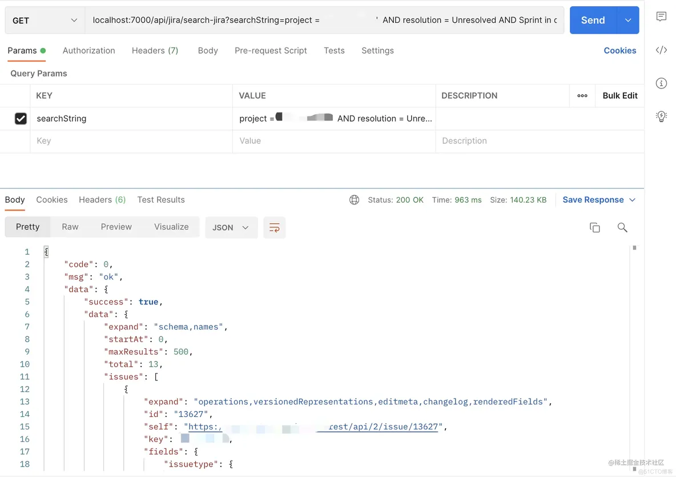Click the searchString key cell
The width and height of the screenshot is (676, 478).
131,119
